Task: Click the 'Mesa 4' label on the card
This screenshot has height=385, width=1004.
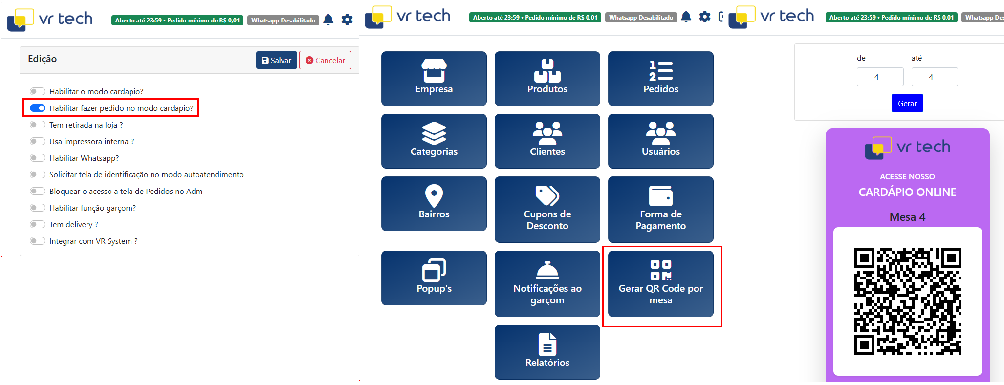Action: (908, 217)
